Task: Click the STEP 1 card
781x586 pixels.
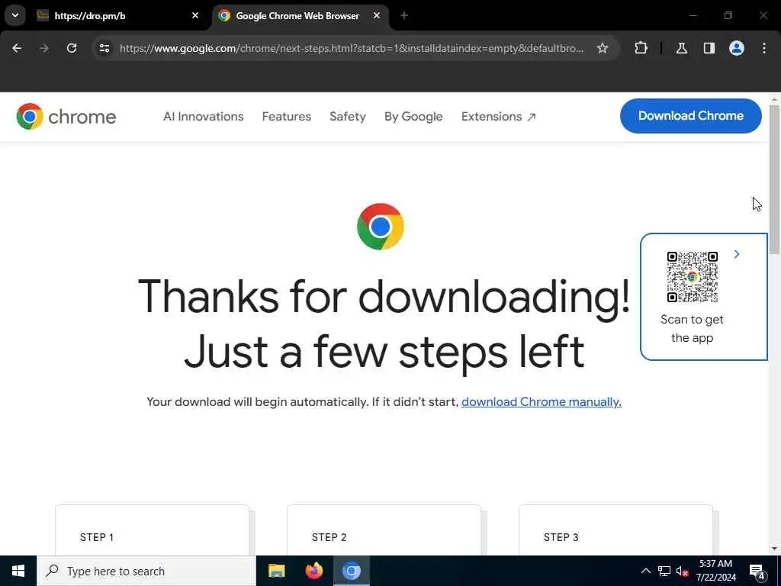Action: click(152, 530)
